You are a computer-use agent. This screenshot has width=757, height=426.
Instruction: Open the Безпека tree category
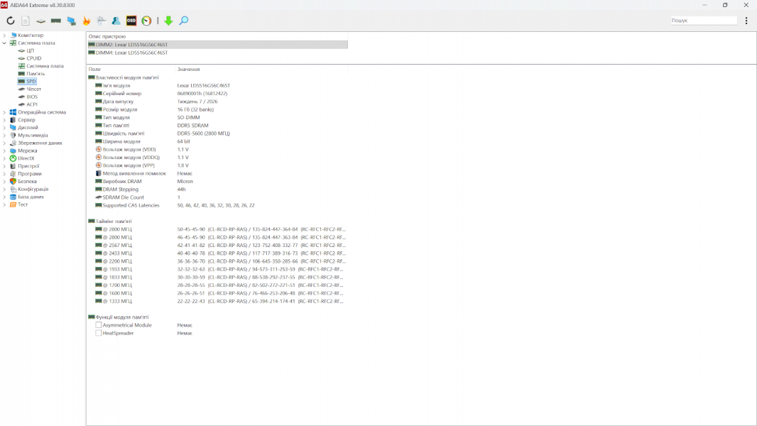(27, 181)
